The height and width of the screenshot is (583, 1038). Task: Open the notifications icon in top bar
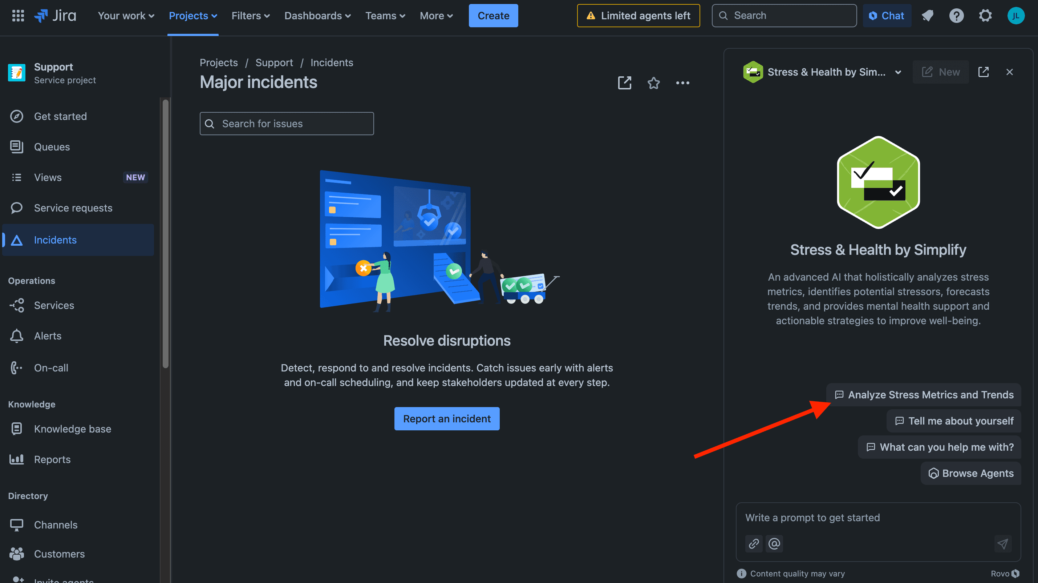[928, 16]
